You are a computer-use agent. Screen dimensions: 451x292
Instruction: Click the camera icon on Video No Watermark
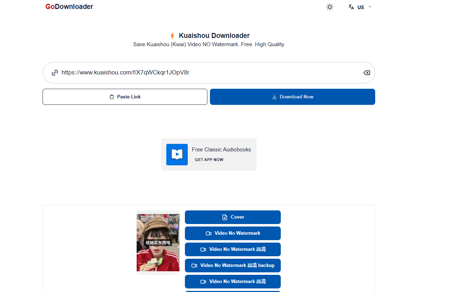point(208,233)
